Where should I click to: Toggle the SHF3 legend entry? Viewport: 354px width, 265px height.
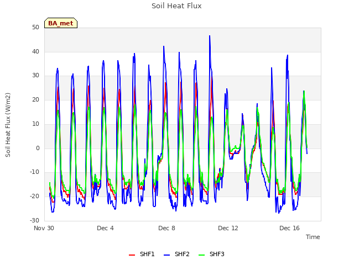coord(211,255)
